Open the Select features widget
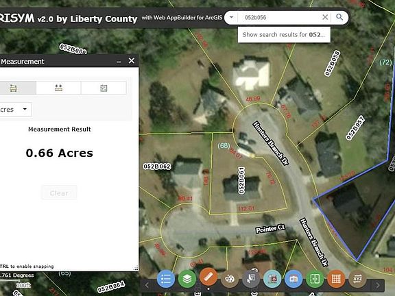 [x=251, y=279]
